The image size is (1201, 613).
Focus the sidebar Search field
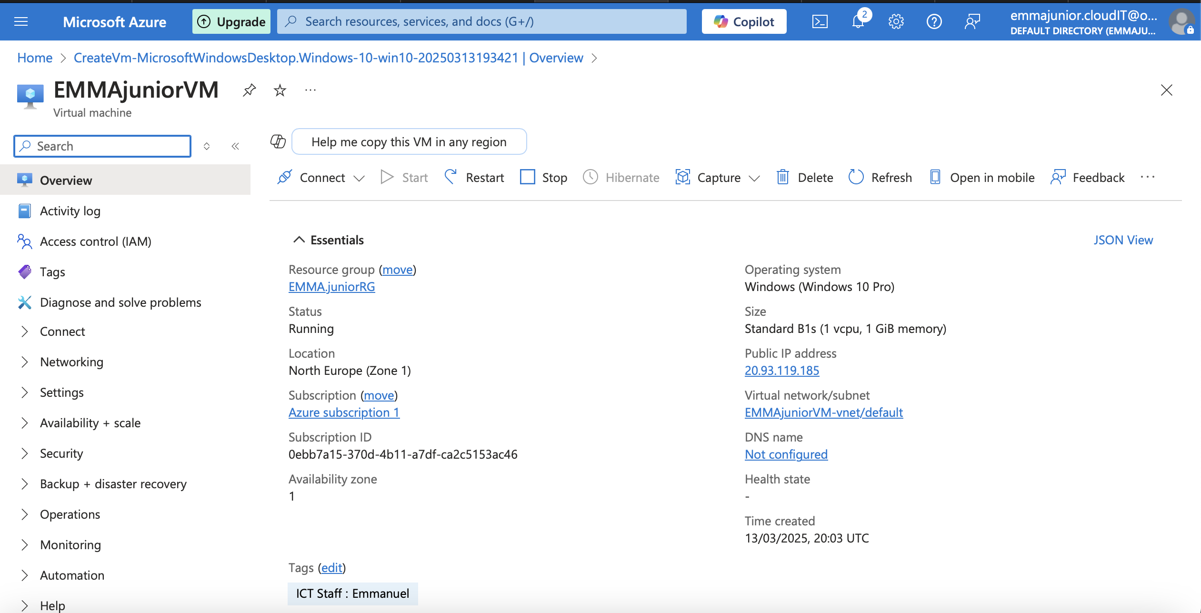[102, 146]
